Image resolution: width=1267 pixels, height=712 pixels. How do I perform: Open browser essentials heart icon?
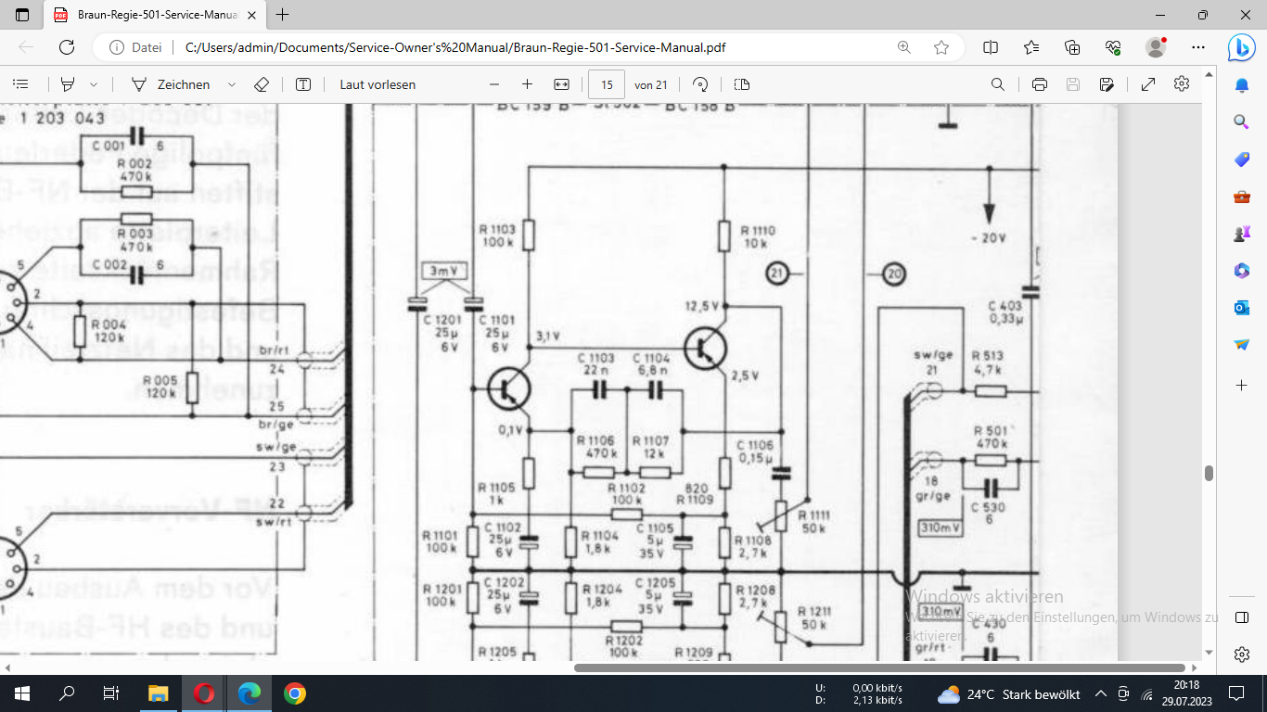click(1114, 47)
